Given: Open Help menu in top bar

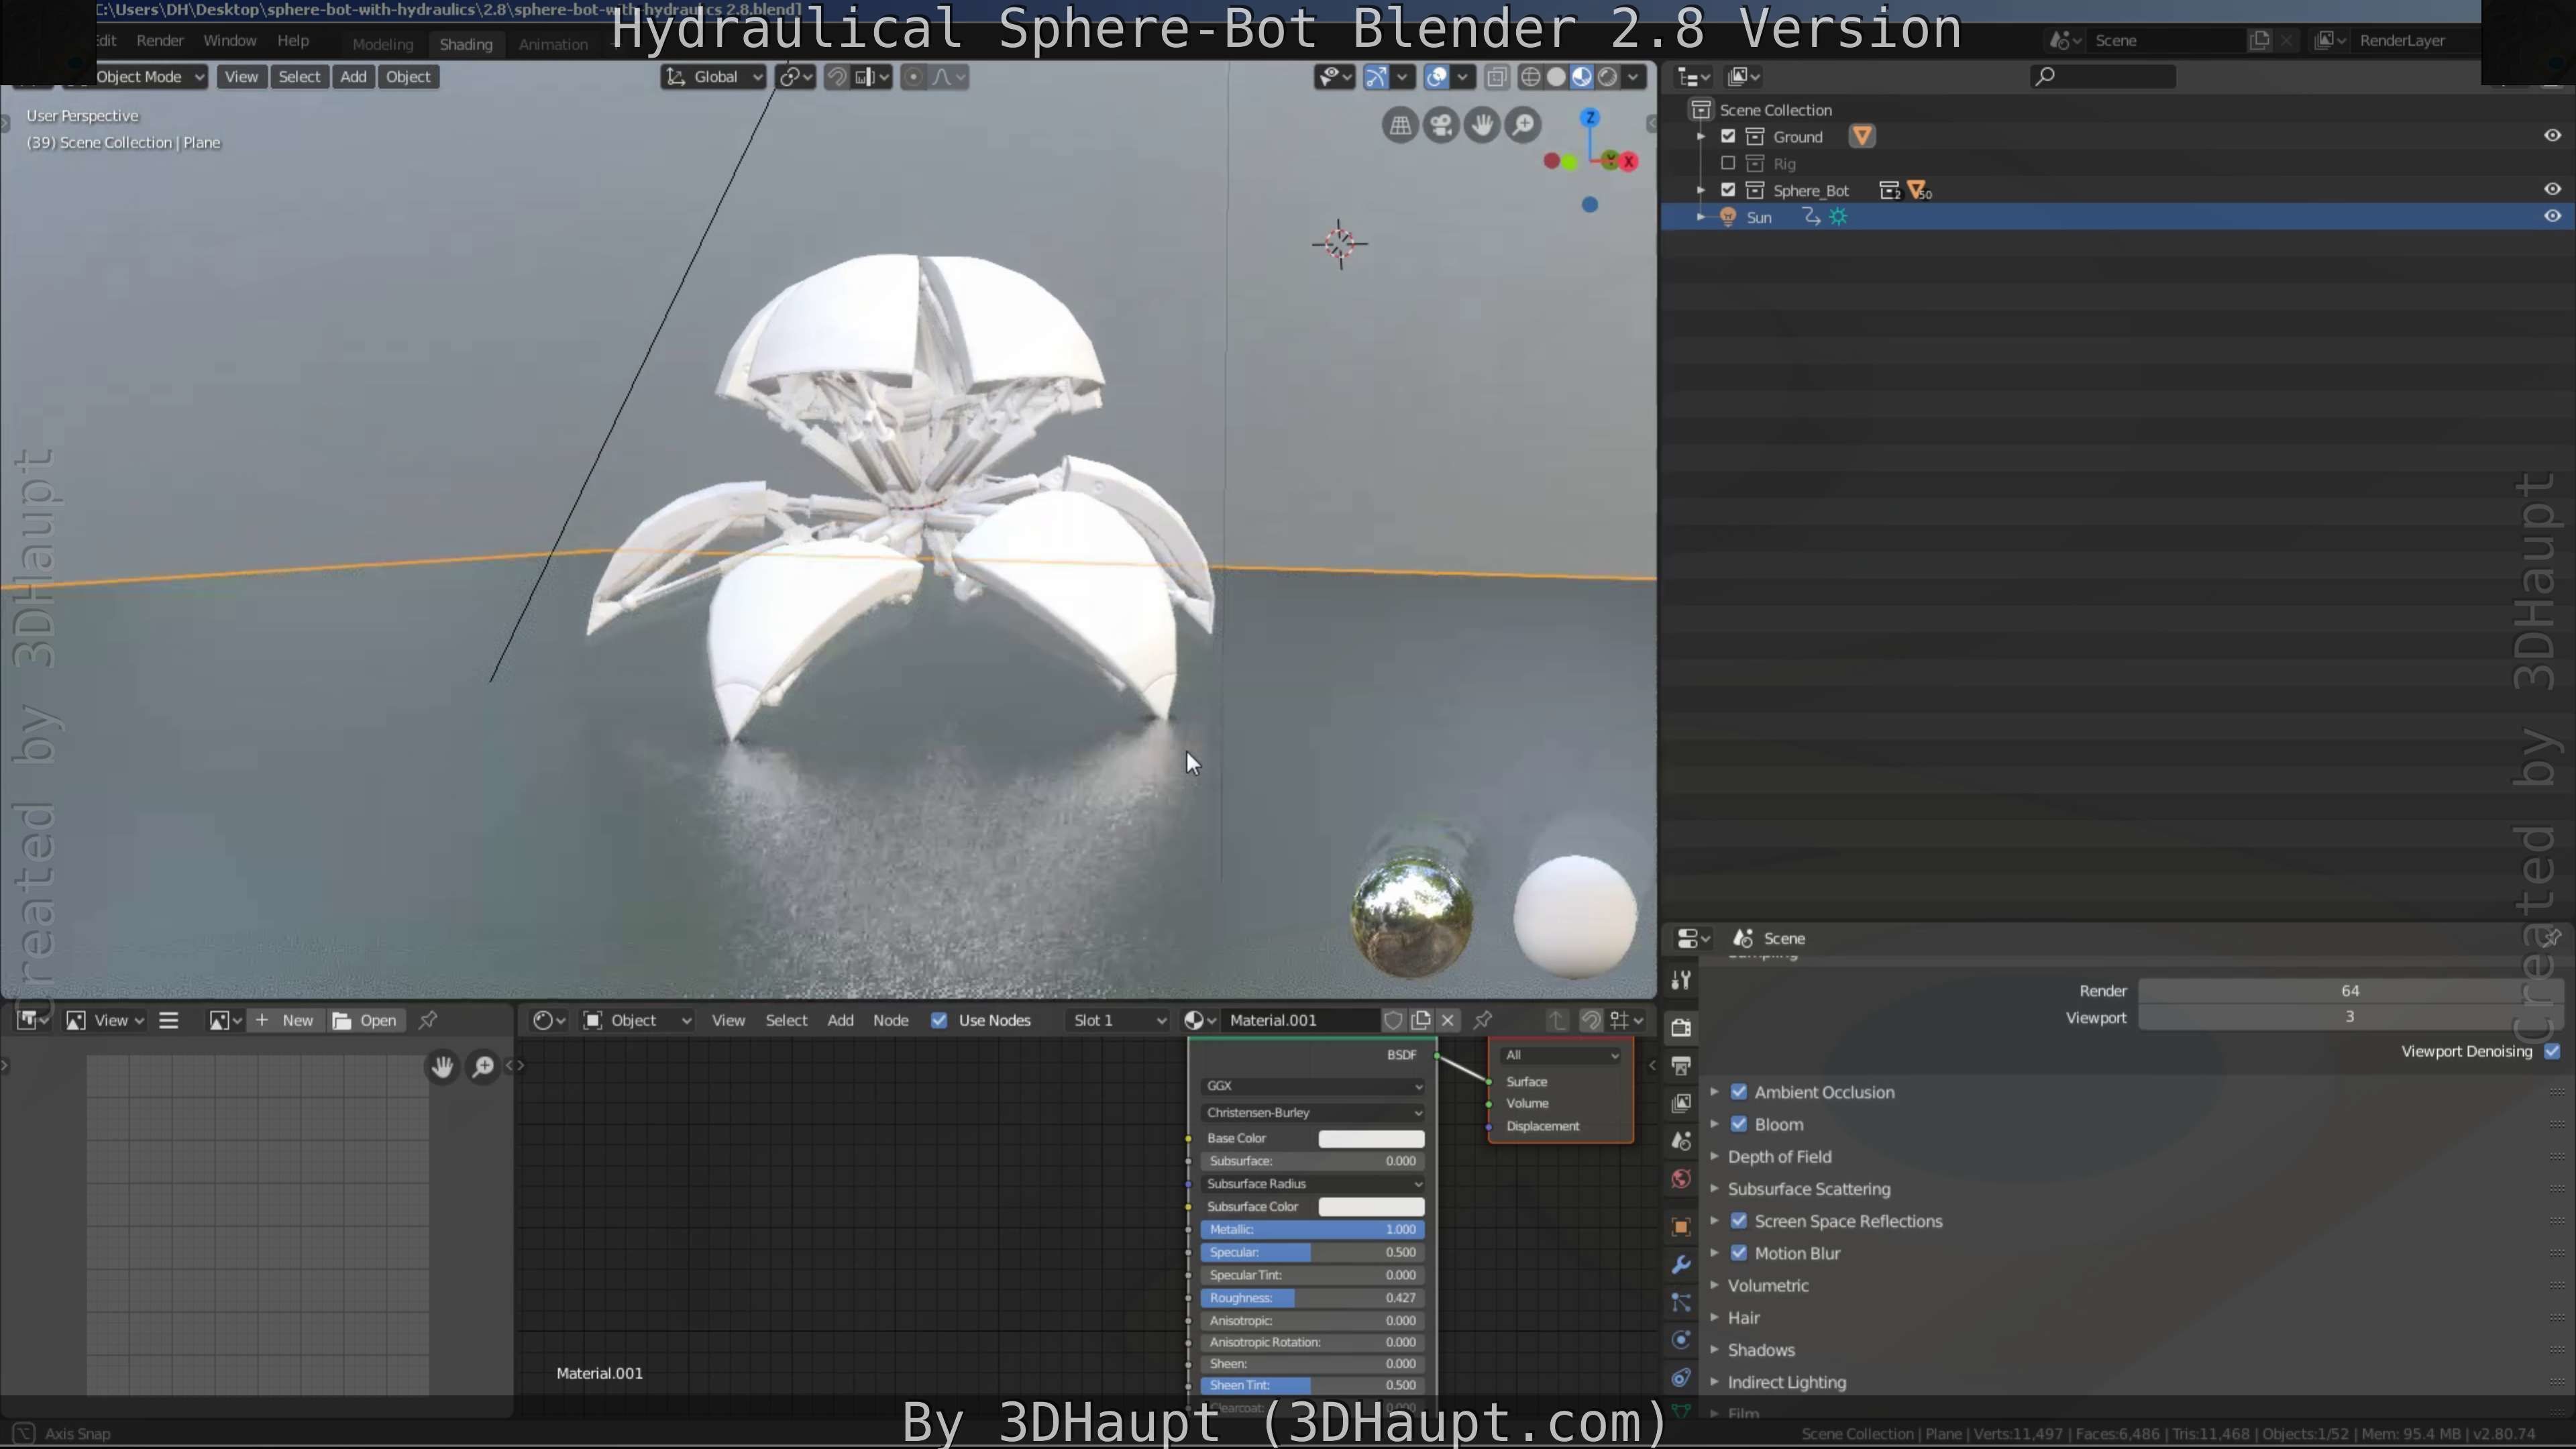Looking at the screenshot, I should click(x=293, y=41).
